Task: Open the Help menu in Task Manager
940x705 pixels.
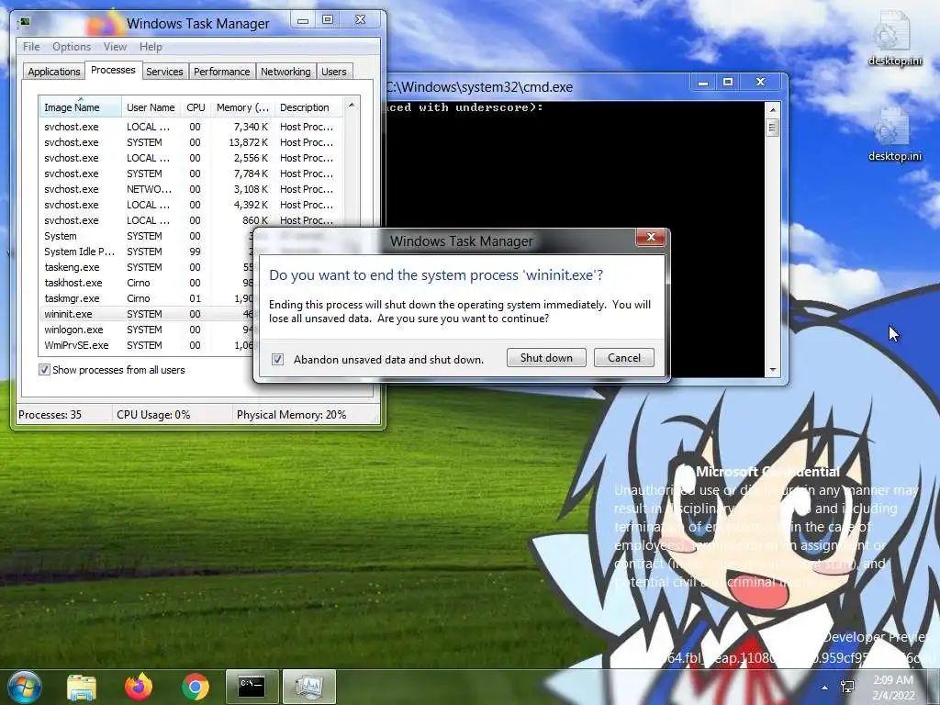Action: tap(151, 47)
